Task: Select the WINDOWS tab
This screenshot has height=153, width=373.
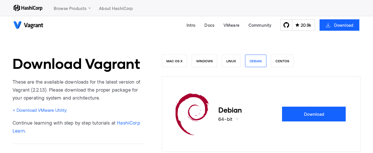Action: tap(204, 61)
